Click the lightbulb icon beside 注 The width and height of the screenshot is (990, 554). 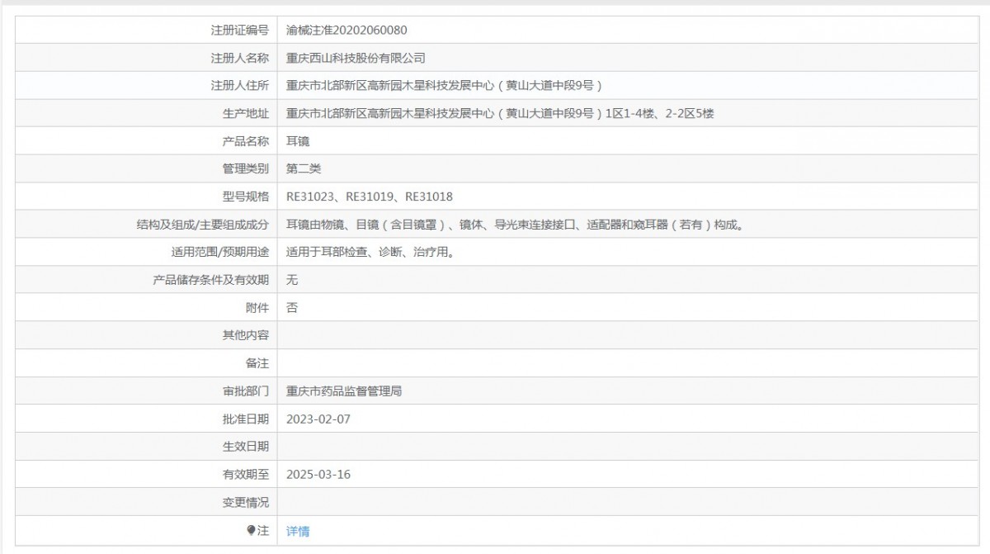tap(251, 530)
